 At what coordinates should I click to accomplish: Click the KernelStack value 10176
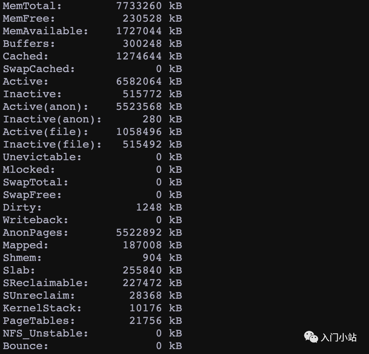coord(146,308)
